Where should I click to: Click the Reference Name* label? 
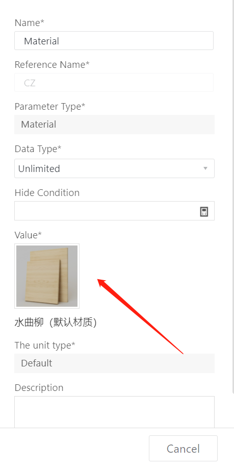[52, 64]
